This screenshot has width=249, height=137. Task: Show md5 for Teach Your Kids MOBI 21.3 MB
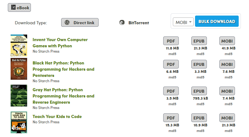[x=228, y=131]
